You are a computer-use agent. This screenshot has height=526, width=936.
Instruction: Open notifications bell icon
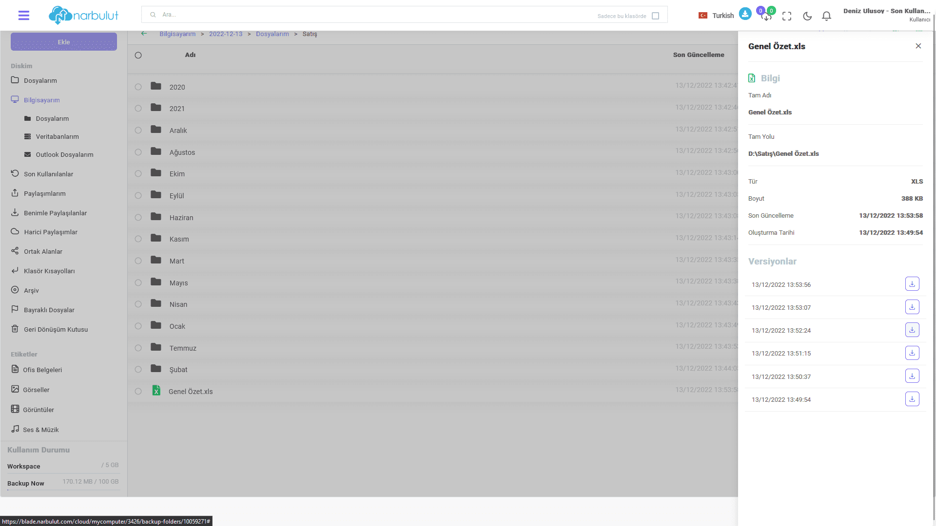click(x=826, y=16)
